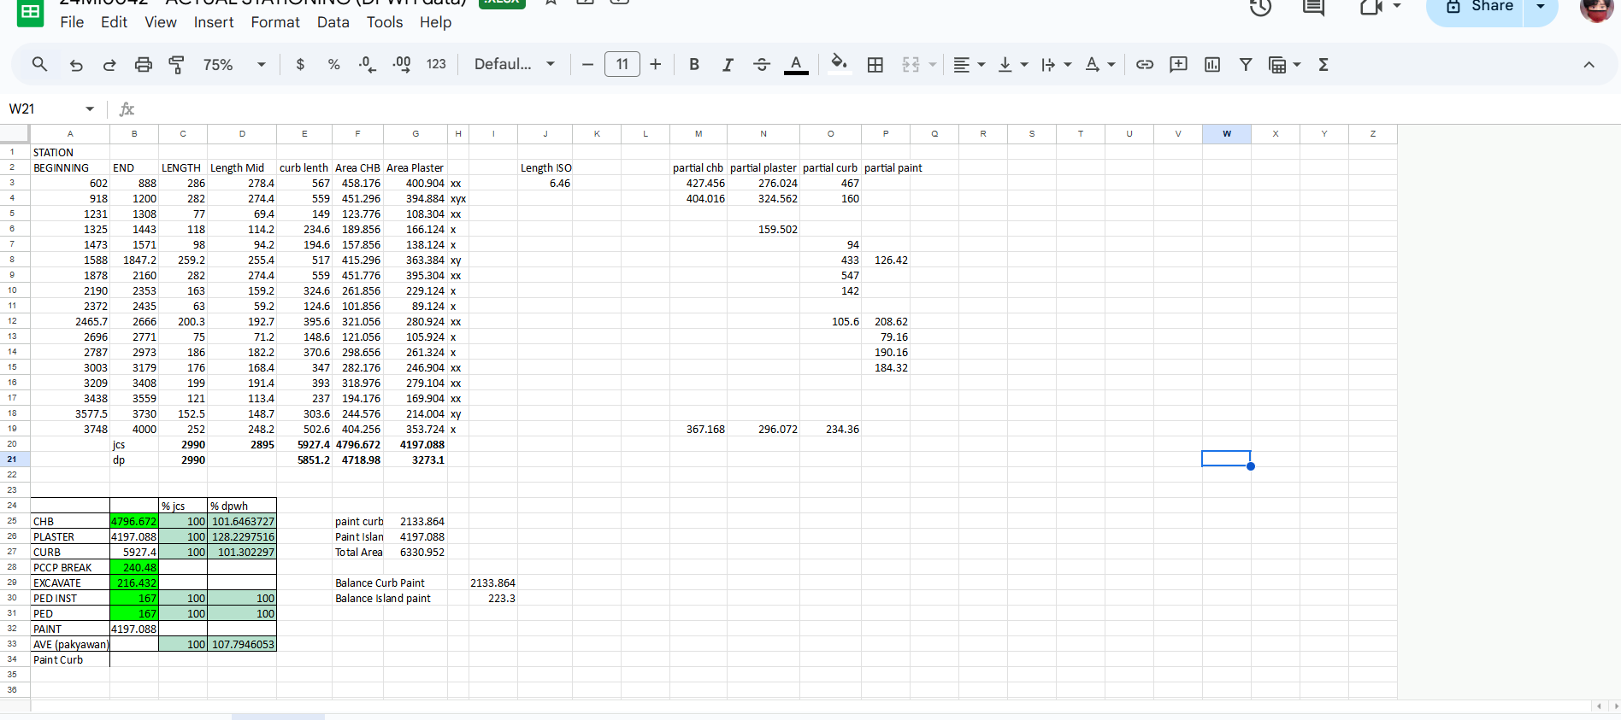1621x720 pixels.
Task: Toggle bold formatting
Action: 694,64
